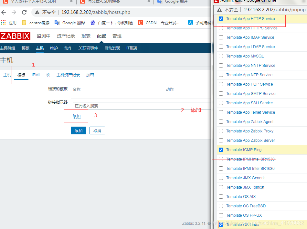This screenshot has height=229, width=307.
Task: Check Template App NNTP Service box
Action: [x=221, y=66]
